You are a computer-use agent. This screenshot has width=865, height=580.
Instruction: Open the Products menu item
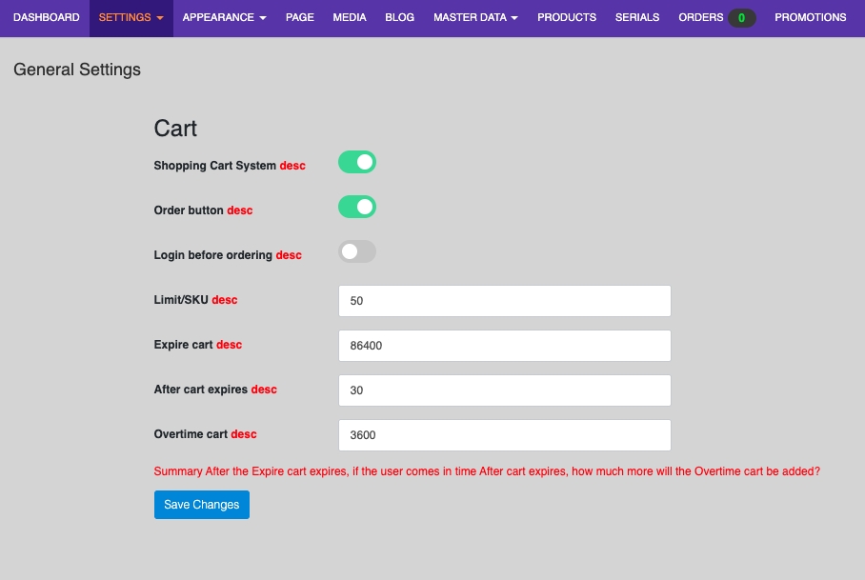(567, 18)
